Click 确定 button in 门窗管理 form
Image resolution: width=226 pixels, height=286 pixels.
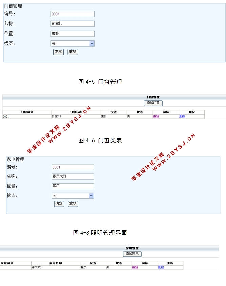tap(58, 52)
